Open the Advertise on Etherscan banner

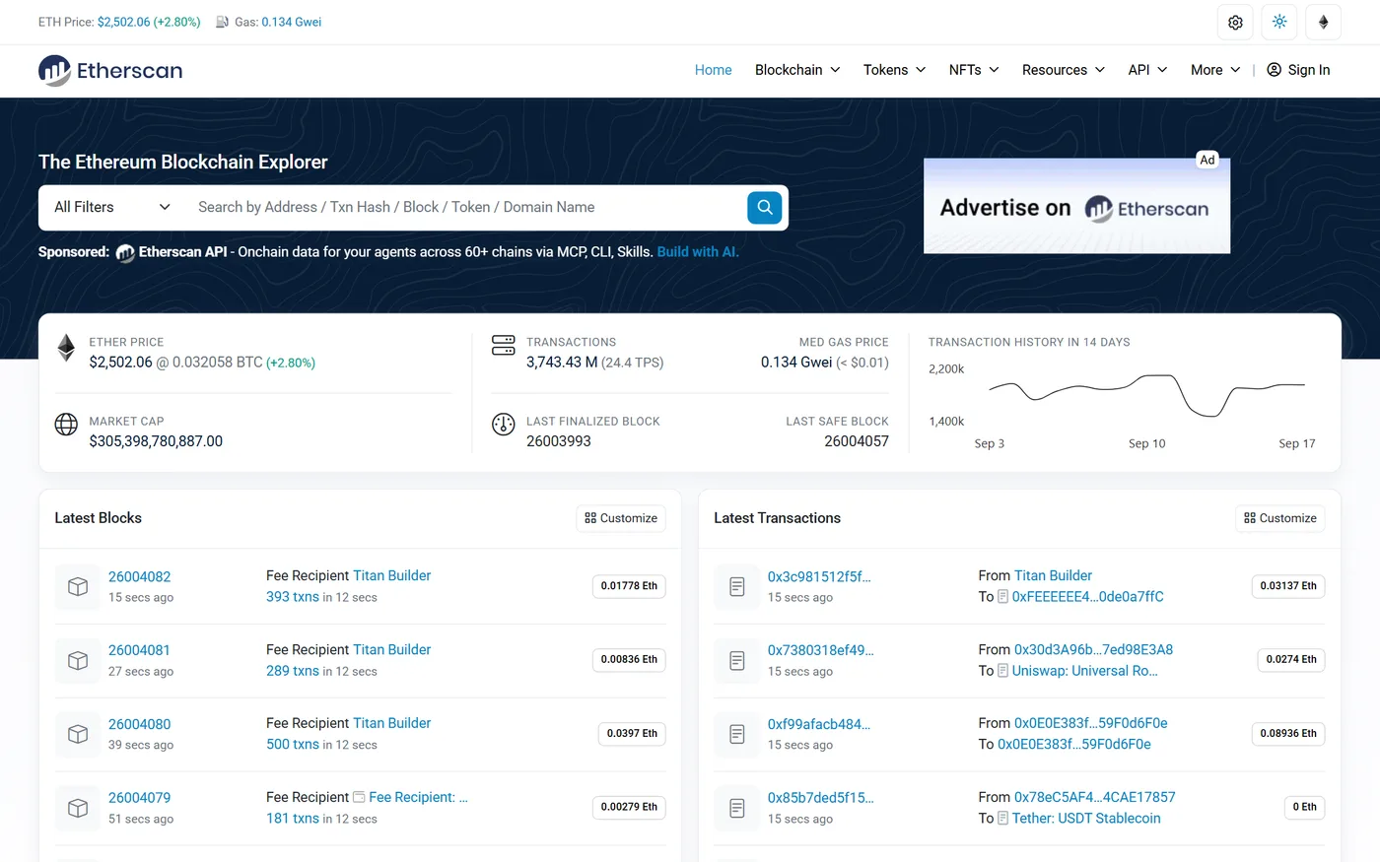1076,206
